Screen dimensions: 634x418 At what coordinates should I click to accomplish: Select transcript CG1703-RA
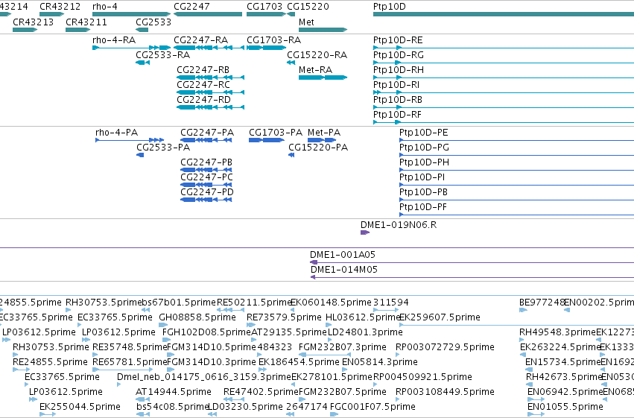click(266, 48)
